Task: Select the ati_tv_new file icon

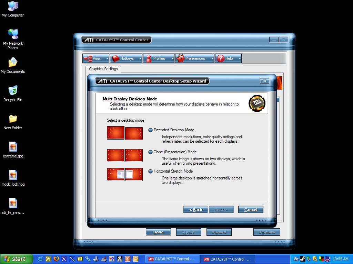Action: click(x=13, y=206)
